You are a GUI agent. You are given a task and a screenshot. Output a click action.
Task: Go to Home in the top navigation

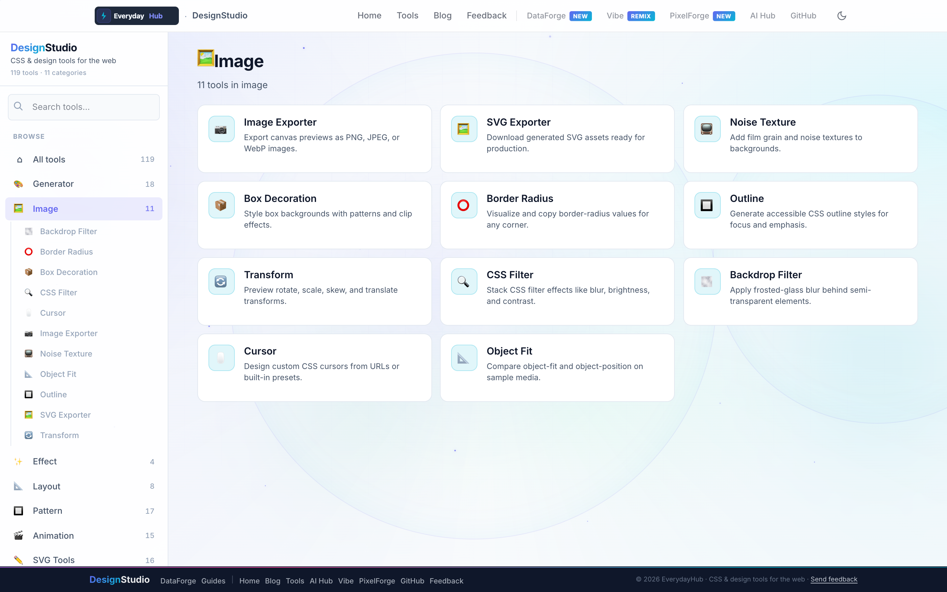pos(369,16)
